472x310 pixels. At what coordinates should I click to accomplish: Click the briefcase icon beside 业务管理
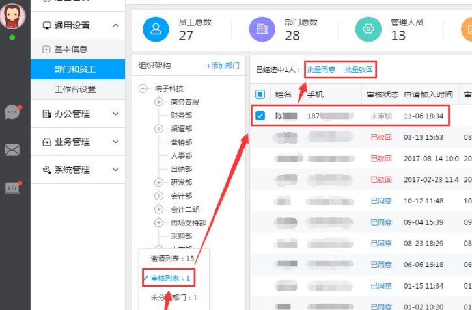[47, 142]
